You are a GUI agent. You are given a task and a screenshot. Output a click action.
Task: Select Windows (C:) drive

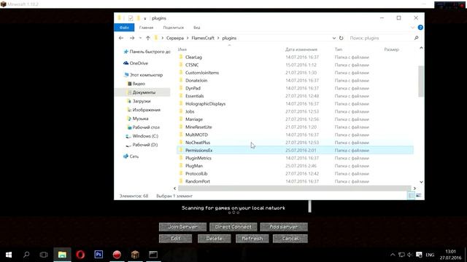pyautogui.click(x=145, y=136)
